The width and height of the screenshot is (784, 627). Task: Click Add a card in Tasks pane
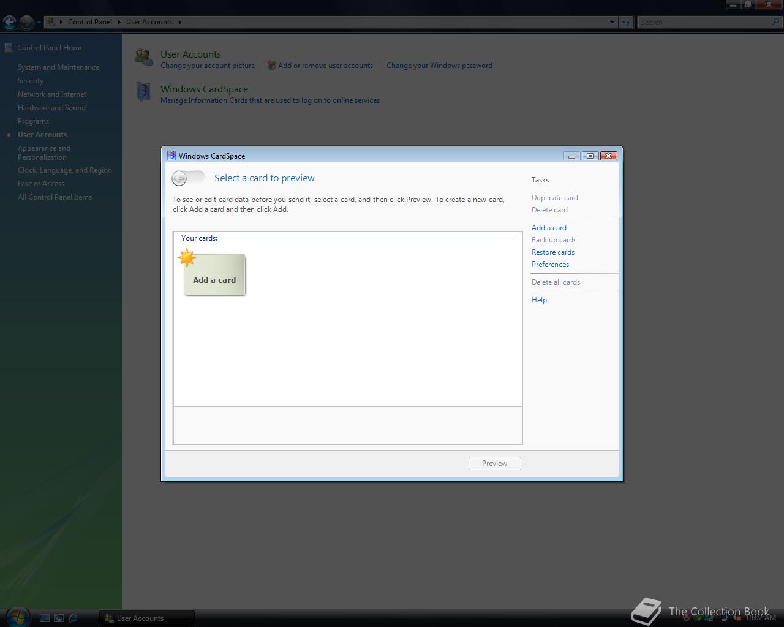[549, 228]
